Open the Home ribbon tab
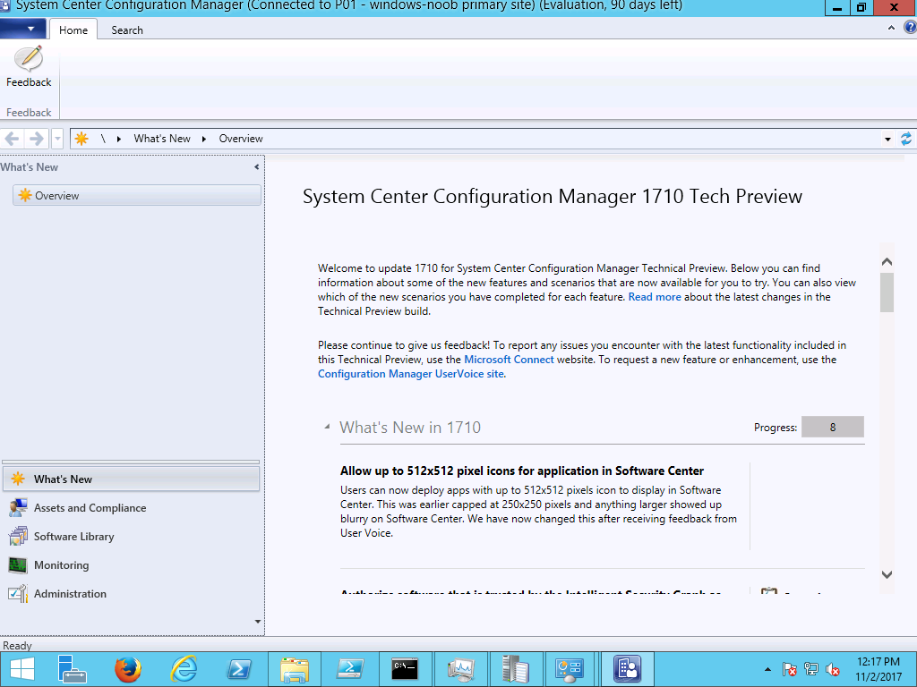 pyautogui.click(x=73, y=30)
